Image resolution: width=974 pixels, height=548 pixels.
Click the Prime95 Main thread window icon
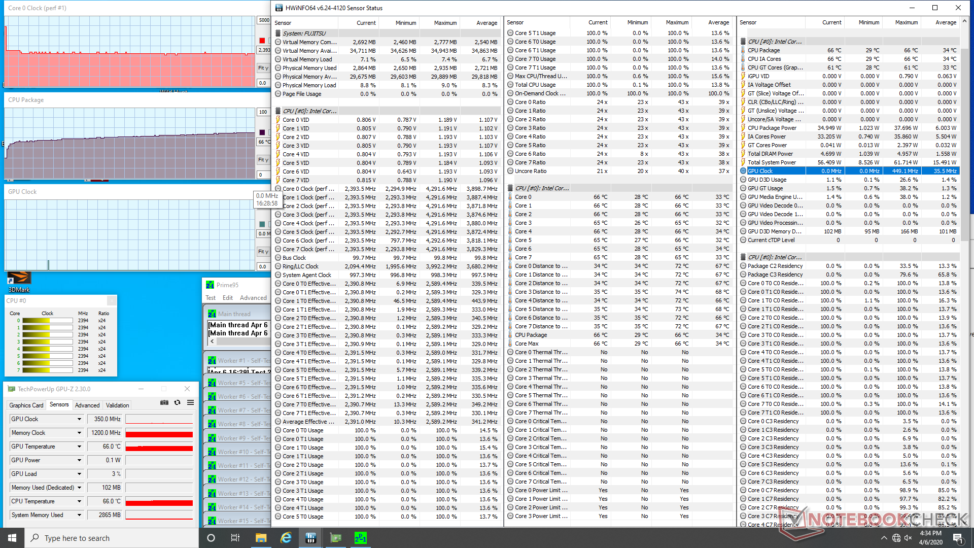tap(212, 314)
